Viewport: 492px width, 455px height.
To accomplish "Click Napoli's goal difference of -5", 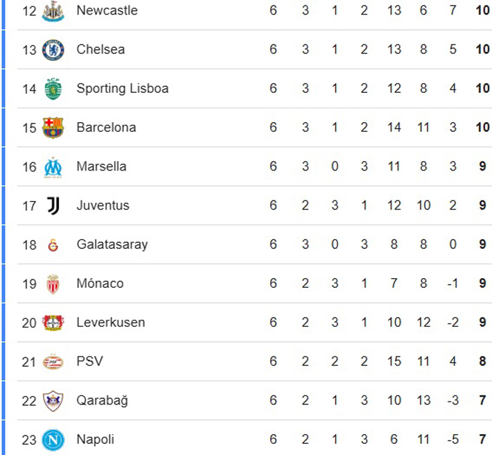I will [453, 439].
